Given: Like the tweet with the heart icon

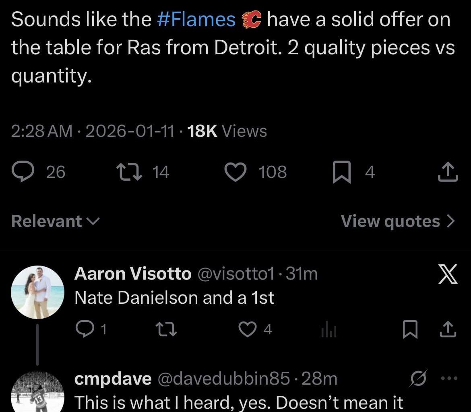Looking at the screenshot, I should (235, 172).
